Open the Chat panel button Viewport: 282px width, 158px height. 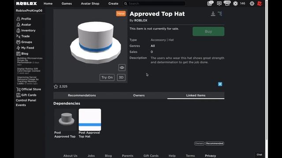coord(260,155)
